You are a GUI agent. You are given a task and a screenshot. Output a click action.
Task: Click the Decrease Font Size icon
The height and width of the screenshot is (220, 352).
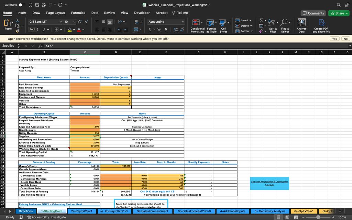point(86,22)
